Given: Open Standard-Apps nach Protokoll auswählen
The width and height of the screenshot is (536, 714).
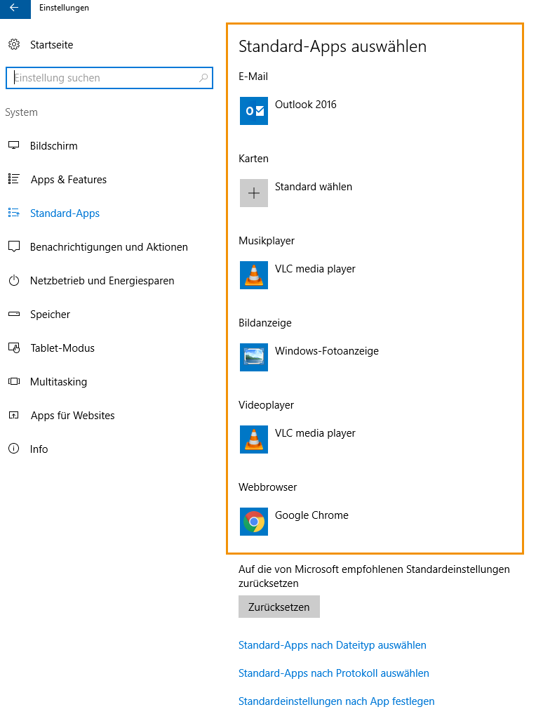Looking at the screenshot, I should (x=333, y=673).
